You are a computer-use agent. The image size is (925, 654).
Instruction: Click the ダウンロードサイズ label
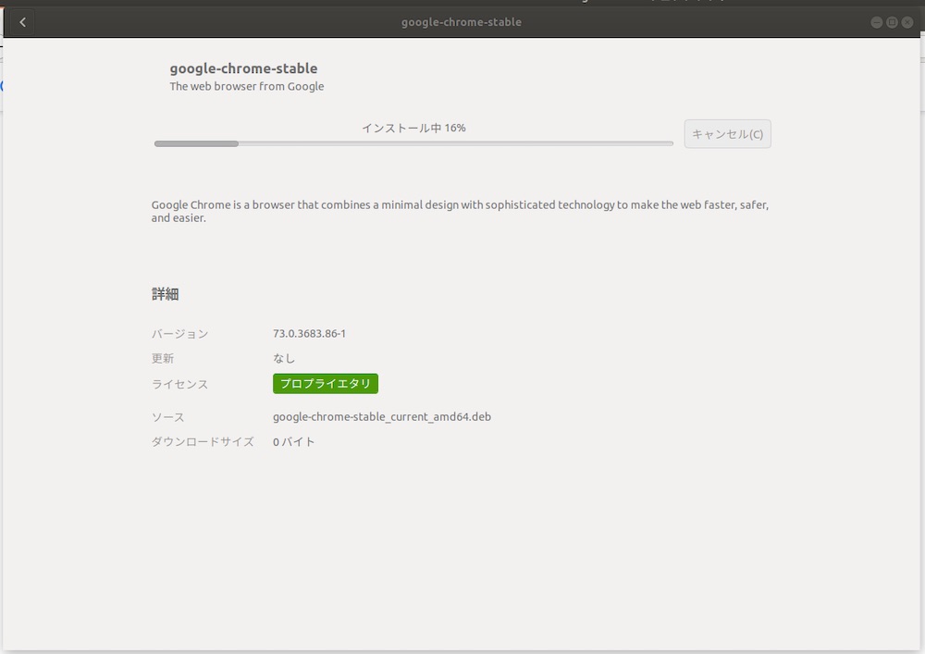coord(203,441)
